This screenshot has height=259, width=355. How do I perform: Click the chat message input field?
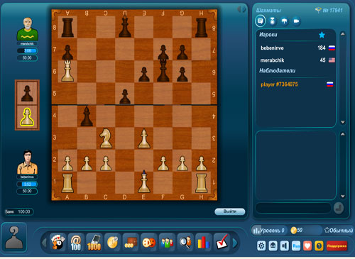coord(293,209)
